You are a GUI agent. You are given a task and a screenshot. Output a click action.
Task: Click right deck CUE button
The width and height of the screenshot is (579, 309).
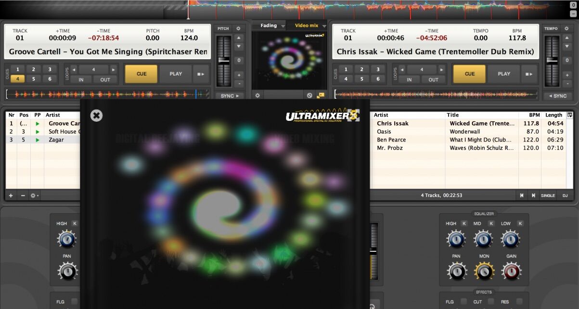(469, 74)
